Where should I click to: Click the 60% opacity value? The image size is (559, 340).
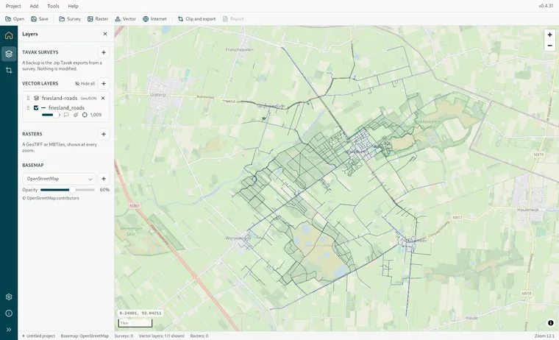coord(104,190)
